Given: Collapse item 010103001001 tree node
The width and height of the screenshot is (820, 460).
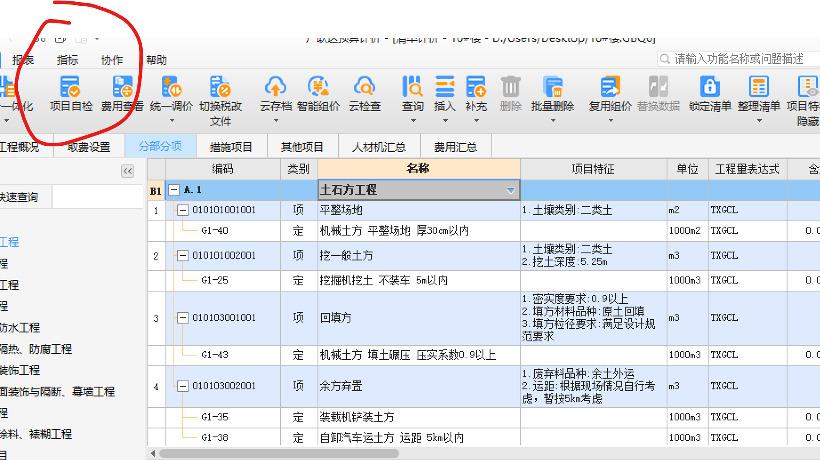Looking at the screenshot, I should click(x=182, y=318).
